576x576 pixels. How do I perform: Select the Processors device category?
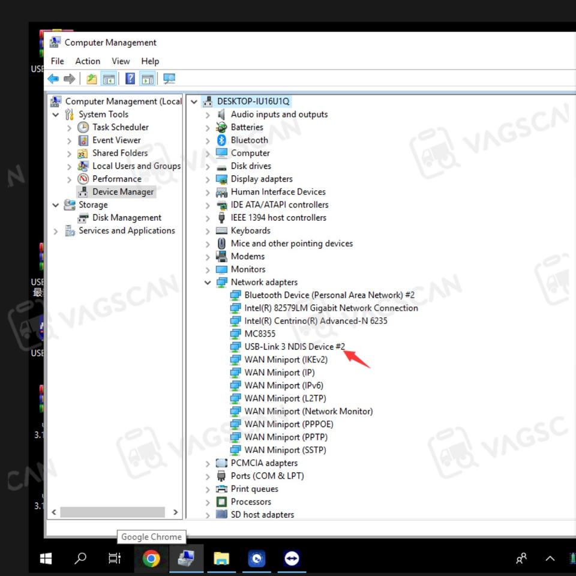[251, 502]
